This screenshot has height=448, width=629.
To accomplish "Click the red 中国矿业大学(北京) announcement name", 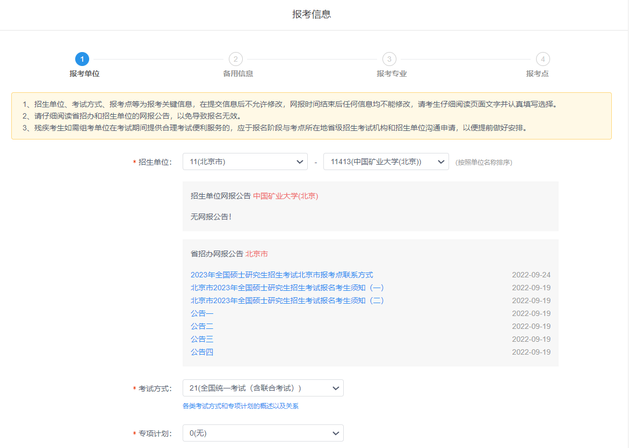I will 285,196.
